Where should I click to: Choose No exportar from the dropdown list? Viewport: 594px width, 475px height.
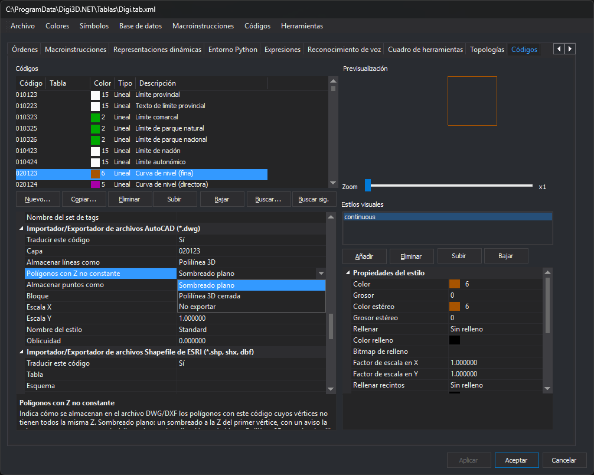click(x=251, y=306)
